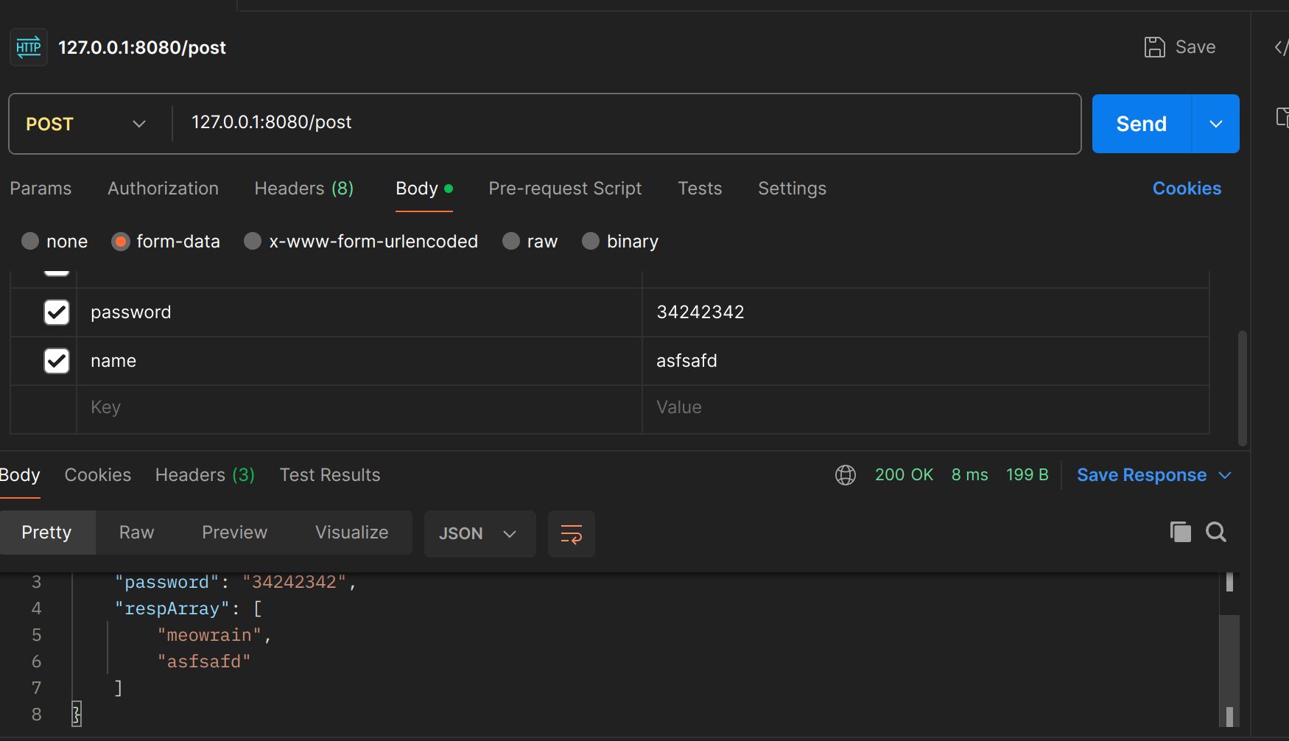1289x741 pixels.
Task: Click the request URL input field
Action: pyautogui.click(x=626, y=123)
